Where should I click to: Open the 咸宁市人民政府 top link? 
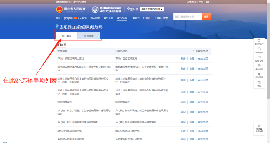[79, 2]
